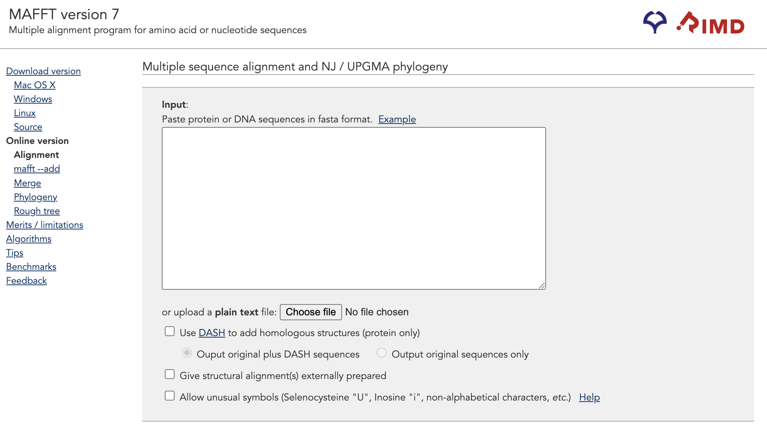Focus the sequence input text area

354,208
